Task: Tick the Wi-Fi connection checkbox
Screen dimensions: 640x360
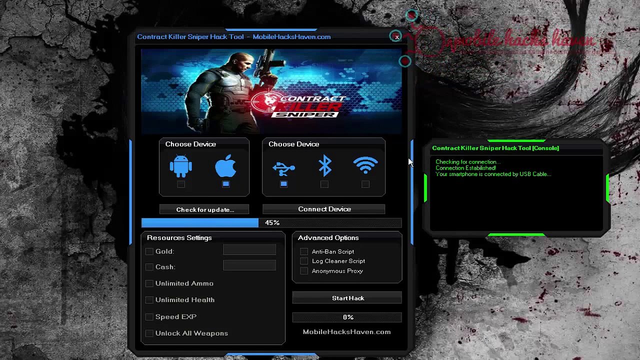Action: (365, 184)
